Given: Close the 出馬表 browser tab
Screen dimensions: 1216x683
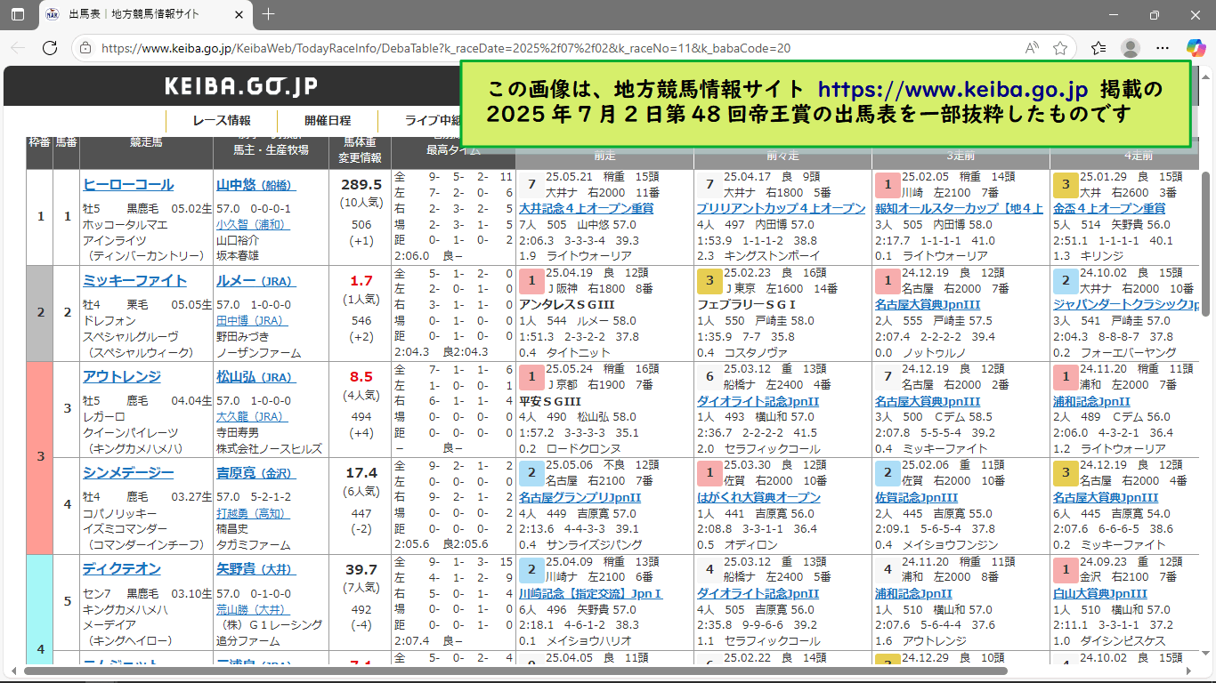Looking at the screenshot, I should pos(239,15).
